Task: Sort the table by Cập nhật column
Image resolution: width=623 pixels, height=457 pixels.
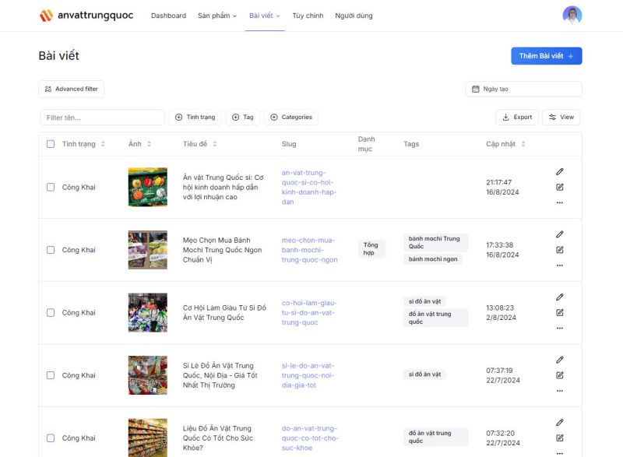Action: (505, 144)
